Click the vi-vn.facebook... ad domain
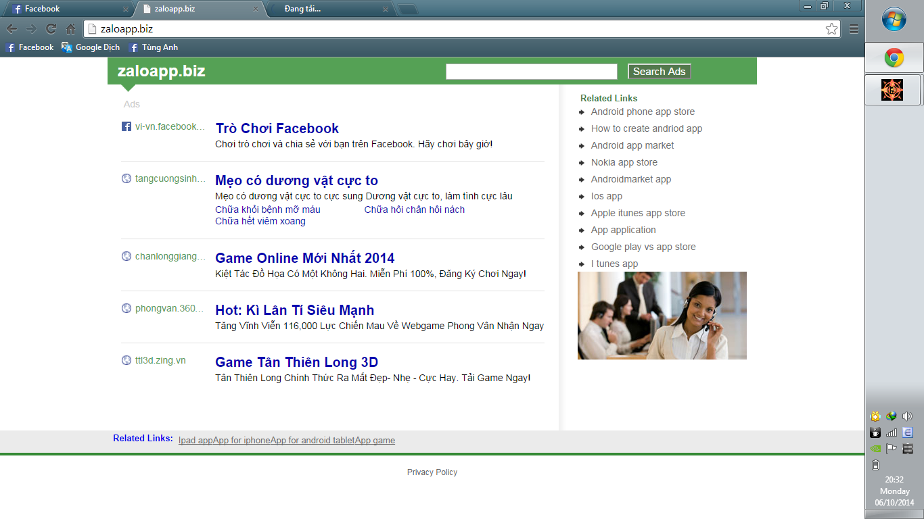Viewport: 924px width, 519px height. click(x=169, y=126)
